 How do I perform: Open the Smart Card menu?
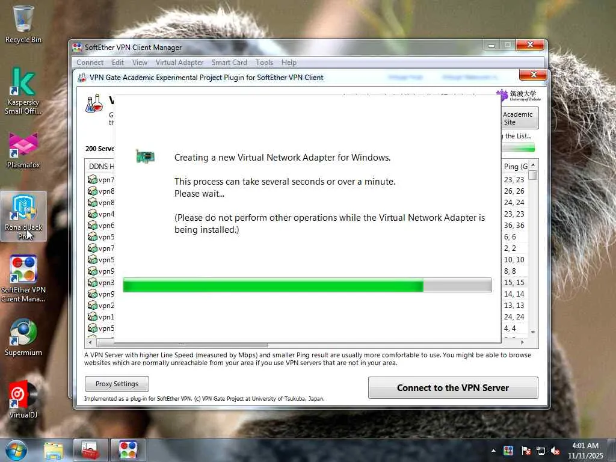(229, 63)
